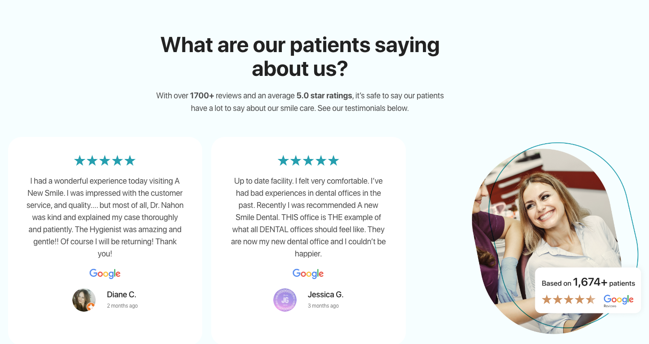This screenshot has width=649, height=344.
Task: Click the Google logo under Diane's review
Action: pos(105,273)
